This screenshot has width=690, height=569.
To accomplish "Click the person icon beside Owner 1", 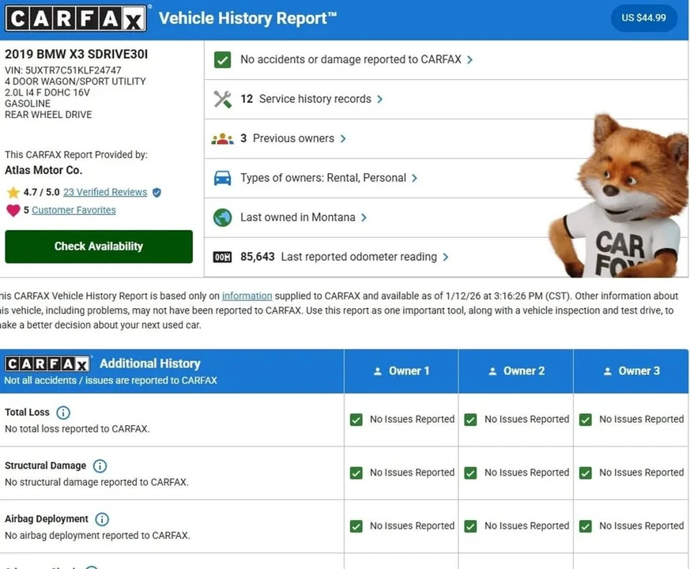I will tap(378, 371).
